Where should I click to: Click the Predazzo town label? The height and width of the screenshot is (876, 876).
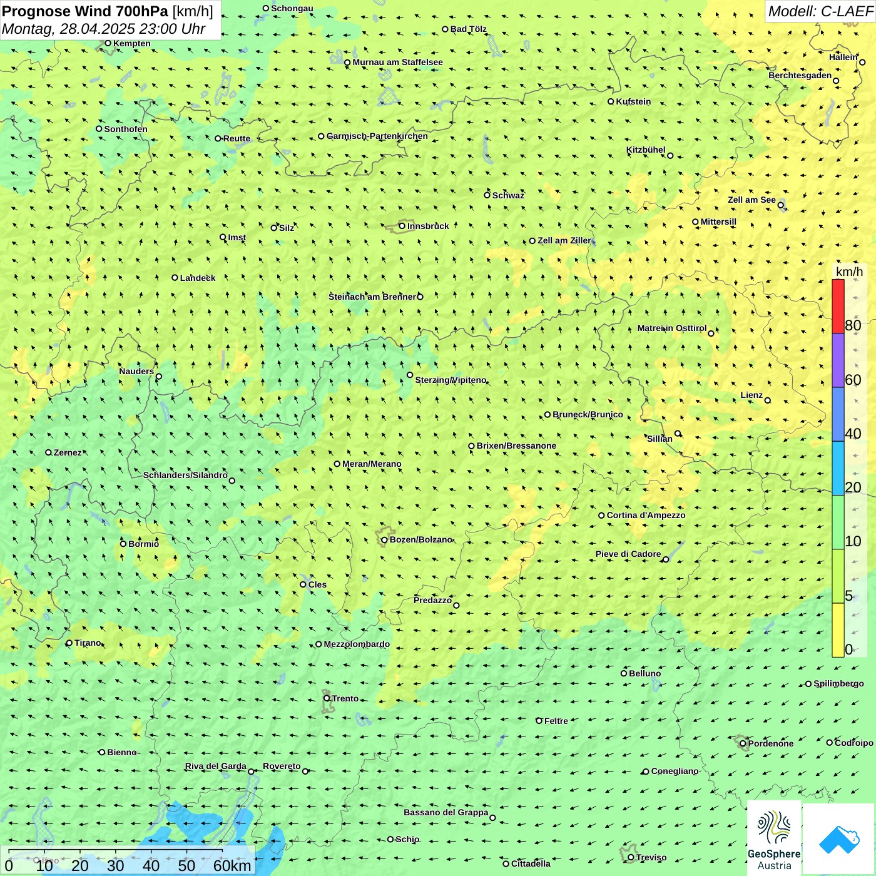click(432, 600)
